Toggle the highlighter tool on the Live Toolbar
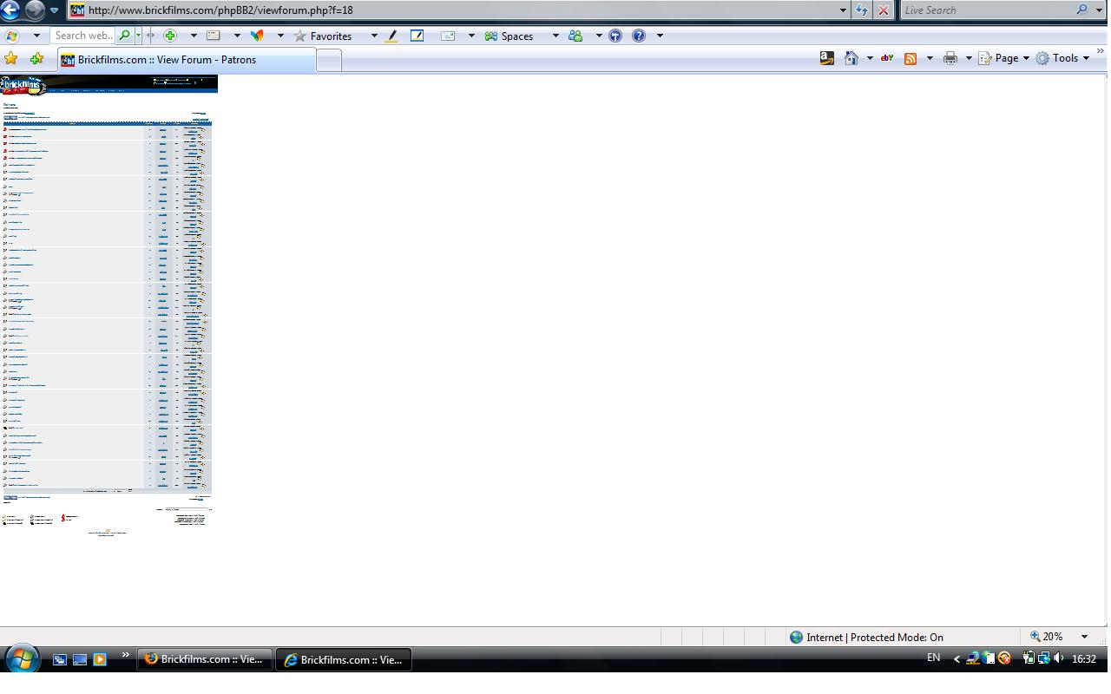 click(x=391, y=36)
